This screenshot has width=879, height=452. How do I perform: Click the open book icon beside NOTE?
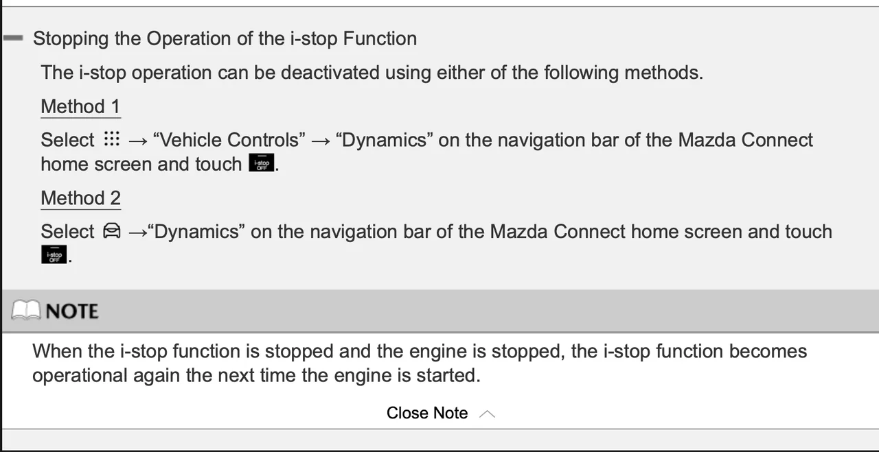tap(27, 311)
